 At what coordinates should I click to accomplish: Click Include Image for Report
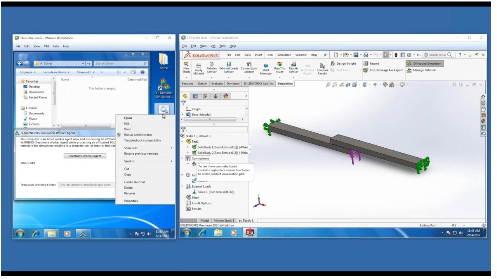point(383,70)
